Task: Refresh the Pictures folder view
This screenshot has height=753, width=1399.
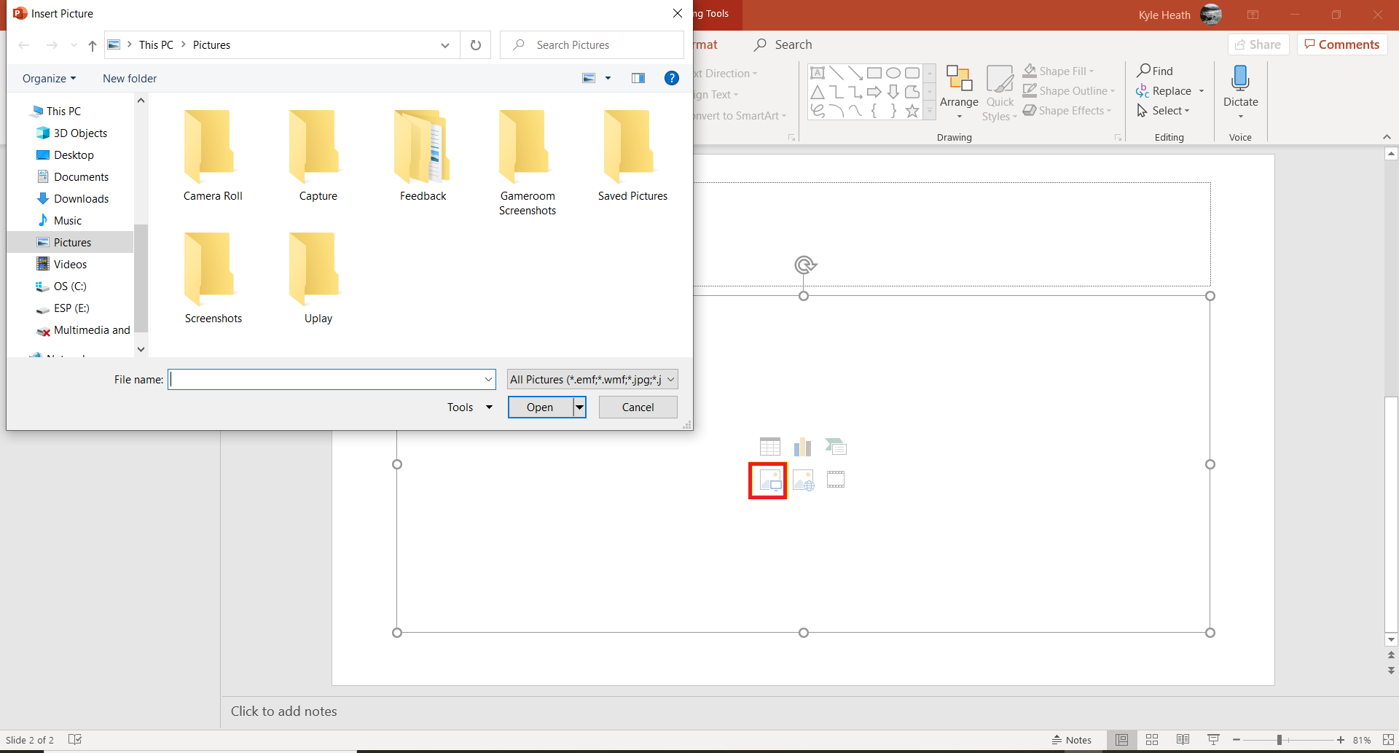Action: (475, 44)
